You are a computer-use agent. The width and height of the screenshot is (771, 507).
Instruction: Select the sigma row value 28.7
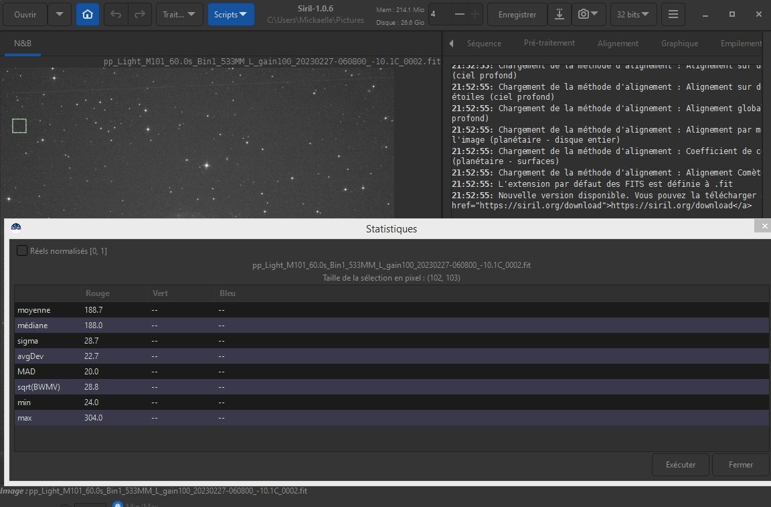(92, 341)
